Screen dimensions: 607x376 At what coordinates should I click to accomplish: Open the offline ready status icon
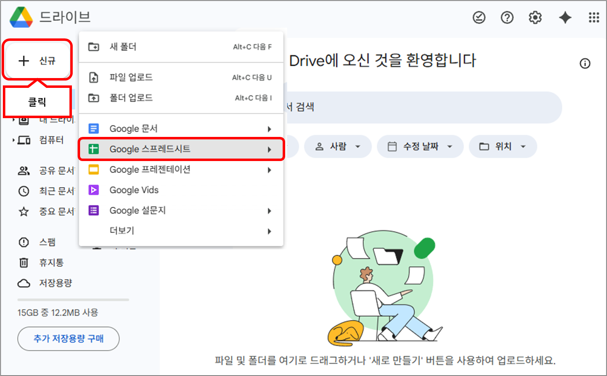pyautogui.click(x=479, y=18)
